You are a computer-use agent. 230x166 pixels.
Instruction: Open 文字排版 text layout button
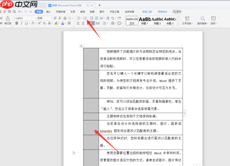pos(187,20)
